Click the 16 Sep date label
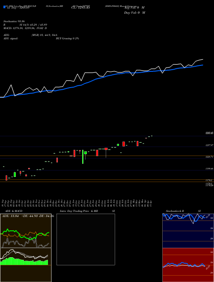Screen dimensions: 214x282 pos(3,203)
